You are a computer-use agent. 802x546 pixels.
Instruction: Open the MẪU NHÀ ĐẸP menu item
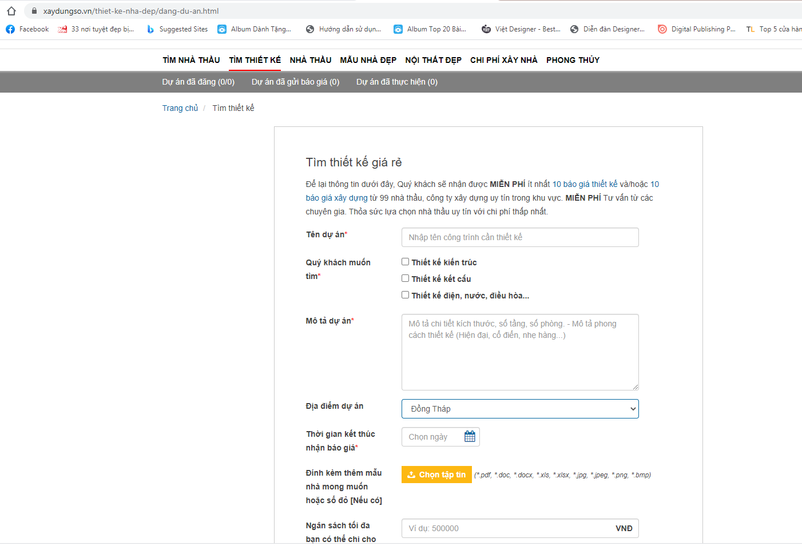click(x=368, y=60)
